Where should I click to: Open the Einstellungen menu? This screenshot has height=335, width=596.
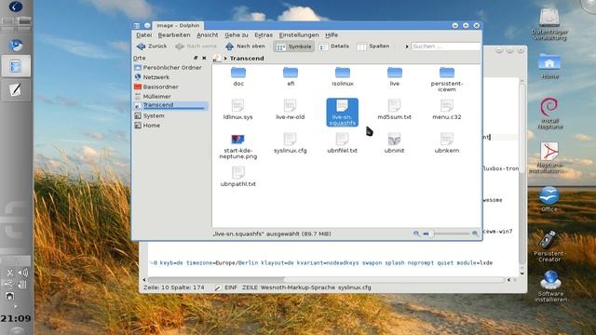pos(299,35)
